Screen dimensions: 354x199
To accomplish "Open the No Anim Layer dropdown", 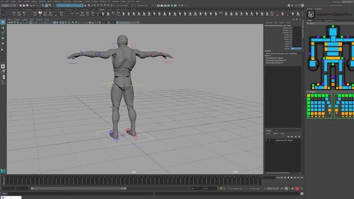I will (x=254, y=188).
